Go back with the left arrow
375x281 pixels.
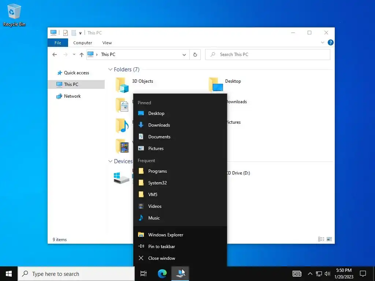point(55,55)
